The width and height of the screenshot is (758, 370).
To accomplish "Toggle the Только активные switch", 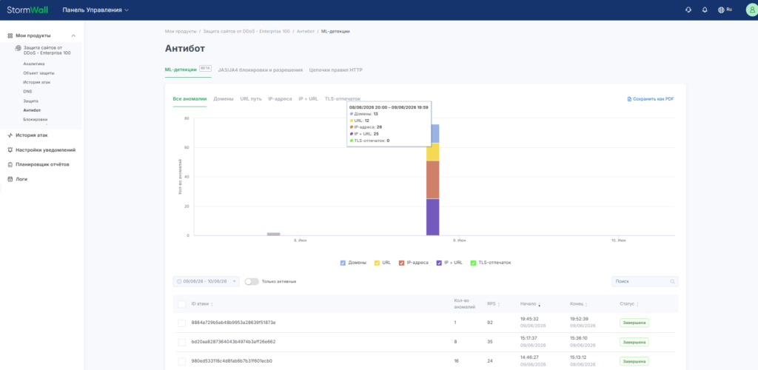I will (252, 281).
